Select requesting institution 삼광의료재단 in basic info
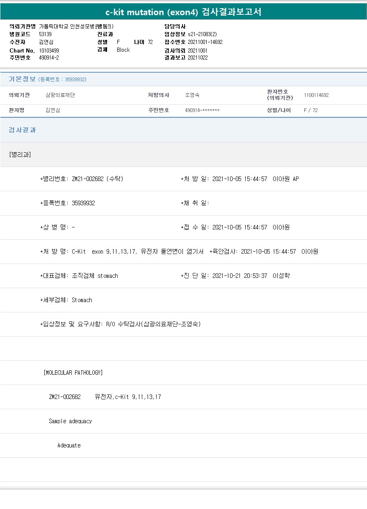Viewport: 367px width, 509px height. tap(60, 95)
